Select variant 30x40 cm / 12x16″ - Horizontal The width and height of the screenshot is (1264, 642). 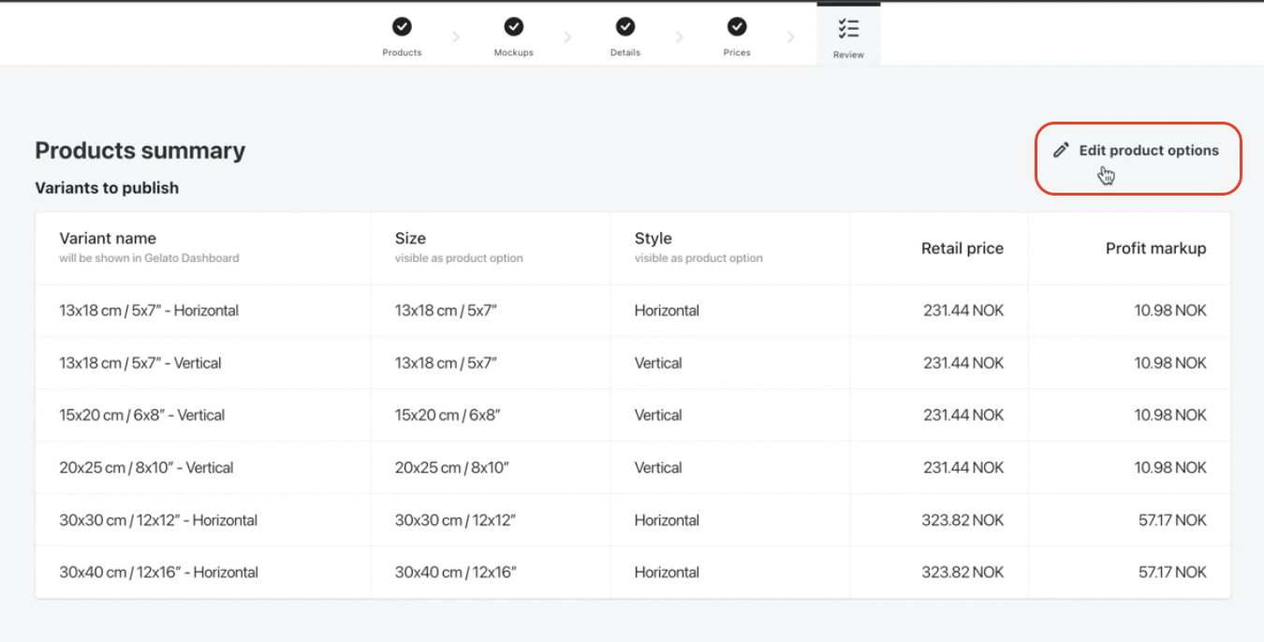point(158,573)
